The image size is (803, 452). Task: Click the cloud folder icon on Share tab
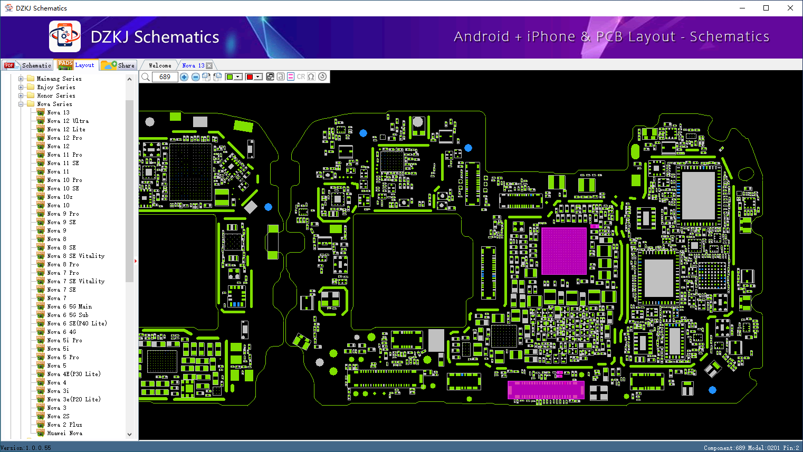(x=109, y=65)
